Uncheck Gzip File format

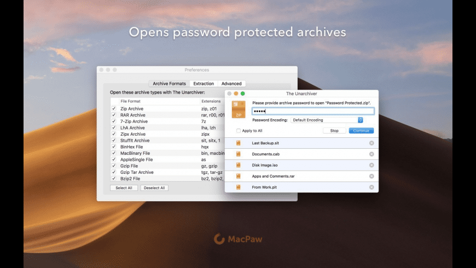click(x=114, y=166)
